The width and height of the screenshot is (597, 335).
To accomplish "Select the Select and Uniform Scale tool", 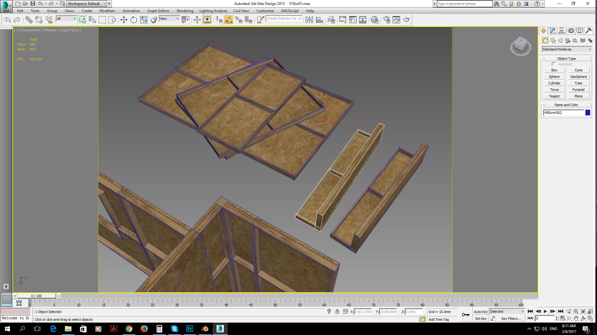I will [x=144, y=20].
